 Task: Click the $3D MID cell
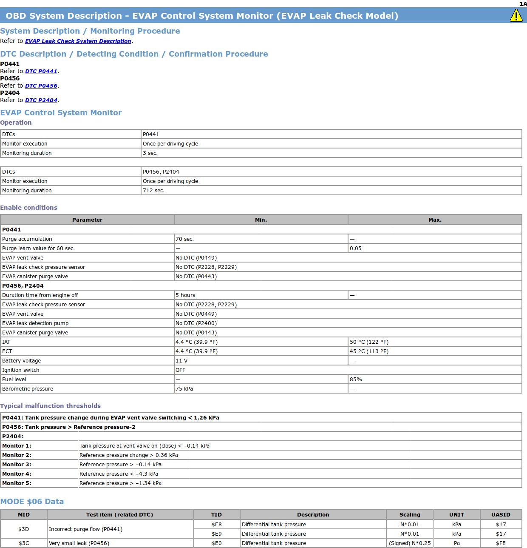point(24,529)
